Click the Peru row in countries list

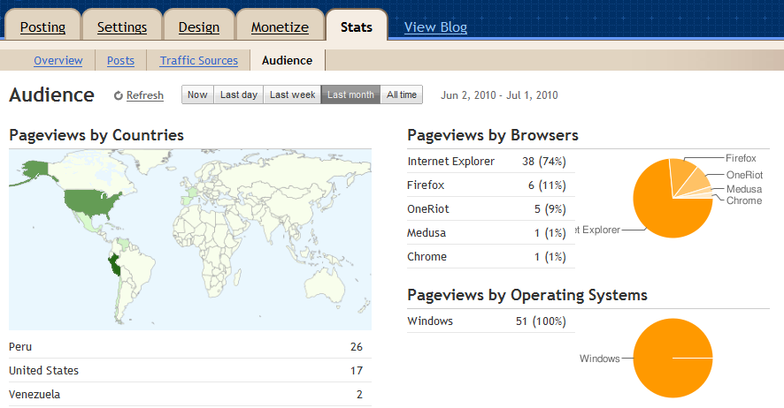[190, 347]
